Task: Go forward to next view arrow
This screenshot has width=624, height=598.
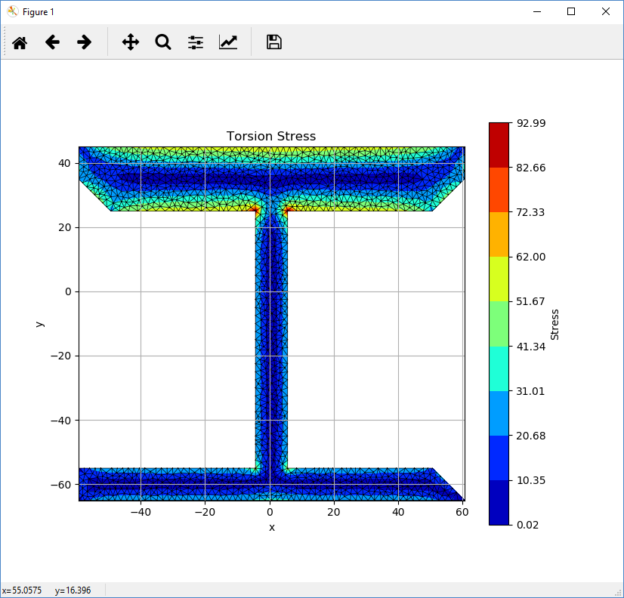Action: tap(85, 42)
